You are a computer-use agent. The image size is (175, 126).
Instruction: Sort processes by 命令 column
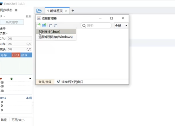(x=26, y=55)
